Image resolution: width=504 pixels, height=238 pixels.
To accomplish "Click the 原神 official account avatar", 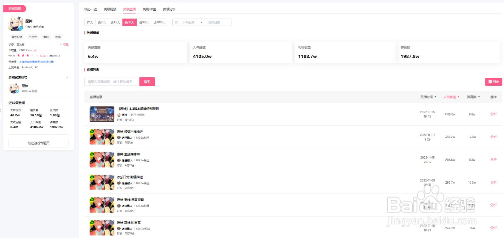I will [x=14, y=88].
